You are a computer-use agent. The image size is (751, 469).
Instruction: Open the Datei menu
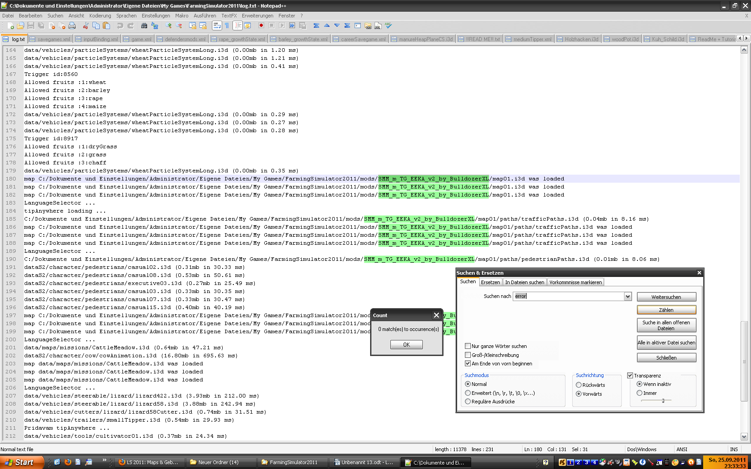[x=8, y=16]
